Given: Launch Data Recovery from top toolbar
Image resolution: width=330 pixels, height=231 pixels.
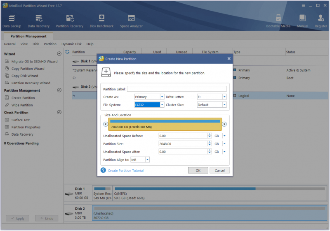Looking at the screenshot, I should [38, 21].
